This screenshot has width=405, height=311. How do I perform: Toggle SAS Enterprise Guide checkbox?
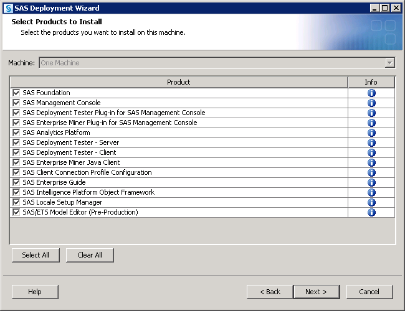(x=16, y=182)
